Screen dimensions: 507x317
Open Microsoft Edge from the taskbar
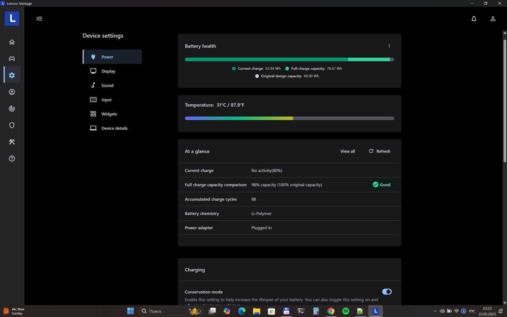coord(242,311)
